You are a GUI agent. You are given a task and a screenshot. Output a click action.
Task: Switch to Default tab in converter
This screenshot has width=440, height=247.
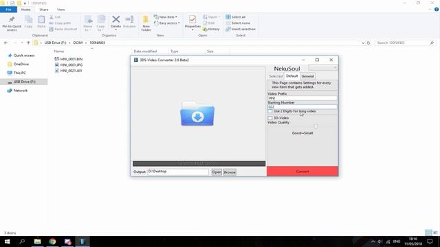pos(291,76)
